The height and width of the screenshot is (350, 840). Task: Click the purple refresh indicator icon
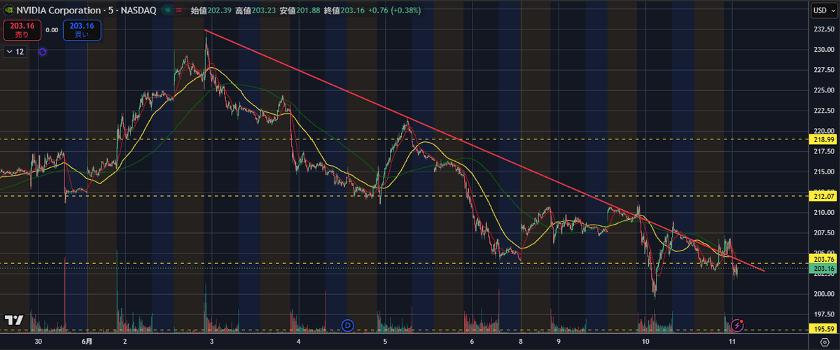[x=43, y=52]
